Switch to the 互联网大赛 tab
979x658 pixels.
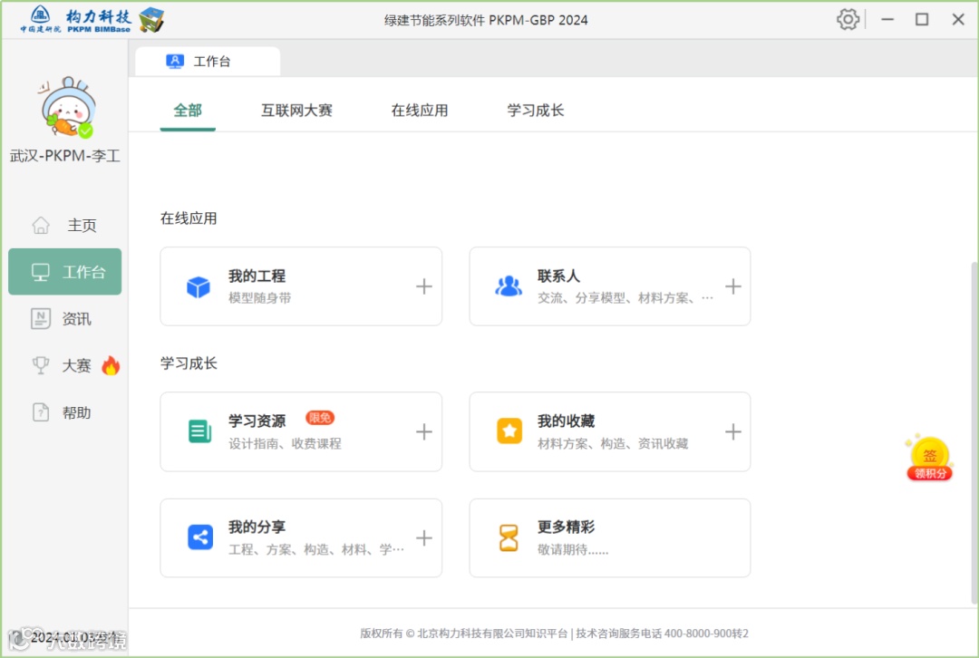(x=296, y=111)
